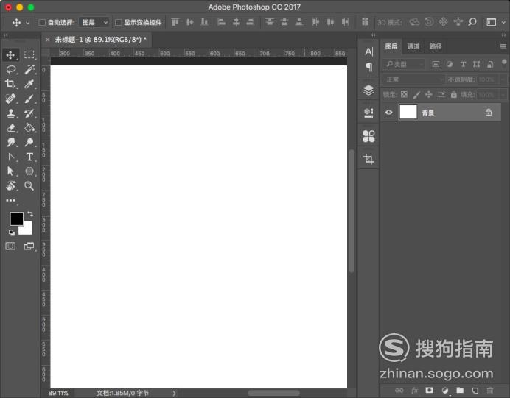Screen dimensions: 510x398
Task: Select the Smudge tool
Action: pyautogui.click(x=11, y=143)
